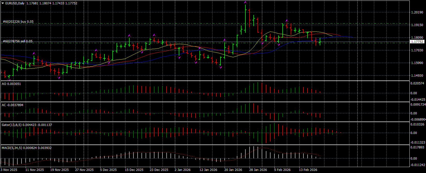Select the Gator(13,8,5) indicator label

pos(27,125)
